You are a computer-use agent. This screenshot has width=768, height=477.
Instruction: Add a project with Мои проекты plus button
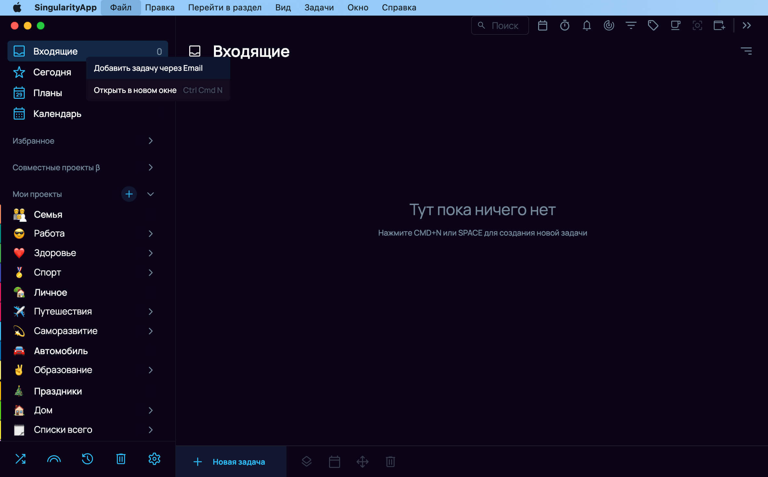129,194
